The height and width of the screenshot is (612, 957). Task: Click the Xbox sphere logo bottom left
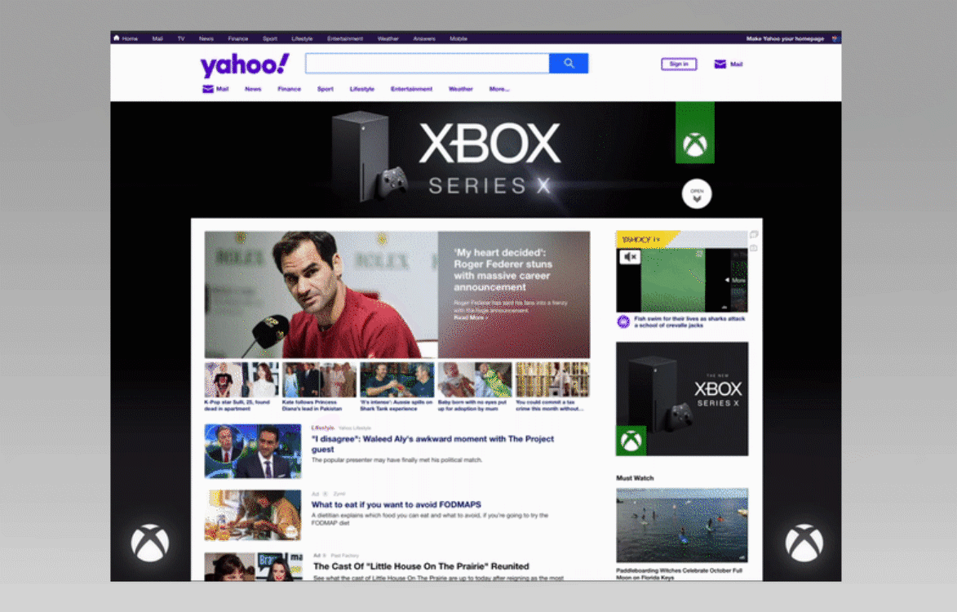pos(149,543)
